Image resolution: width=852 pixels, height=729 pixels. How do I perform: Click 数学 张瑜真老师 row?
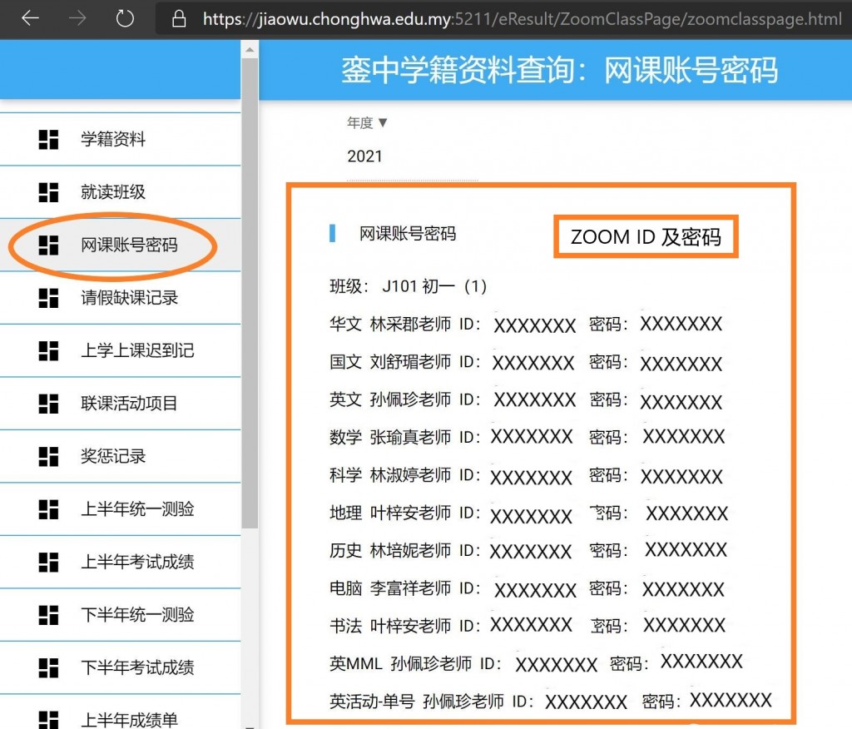pyautogui.click(x=527, y=437)
